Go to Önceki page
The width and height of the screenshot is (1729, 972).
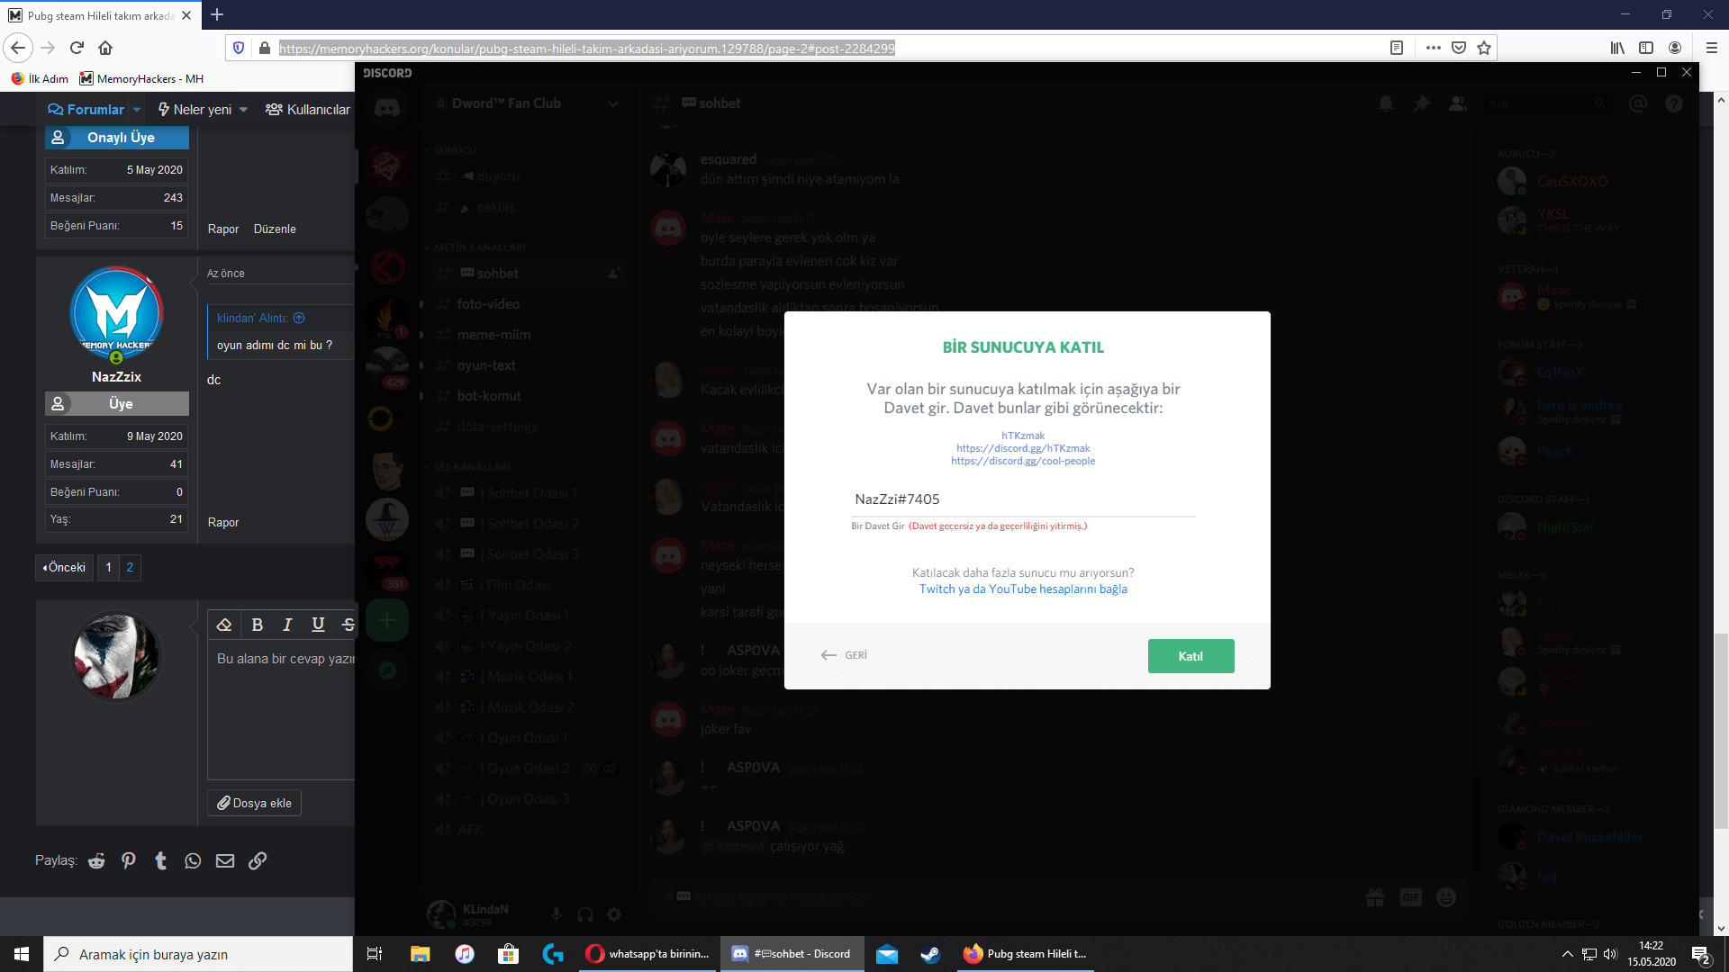(x=64, y=567)
